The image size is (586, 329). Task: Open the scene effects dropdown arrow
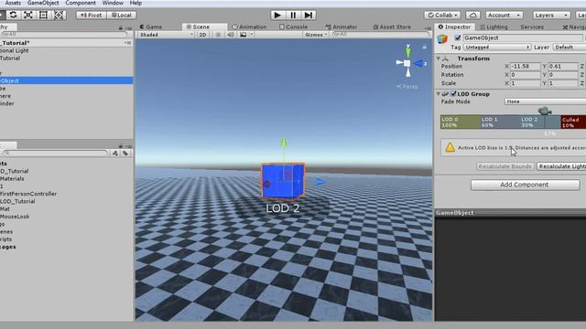point(252,35)
